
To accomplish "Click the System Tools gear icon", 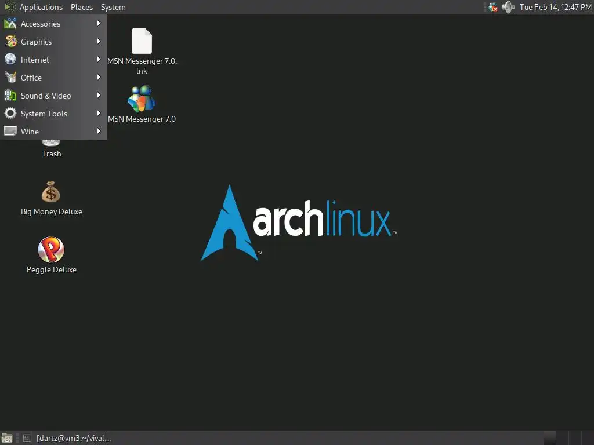I will click(x=10, y=113).
